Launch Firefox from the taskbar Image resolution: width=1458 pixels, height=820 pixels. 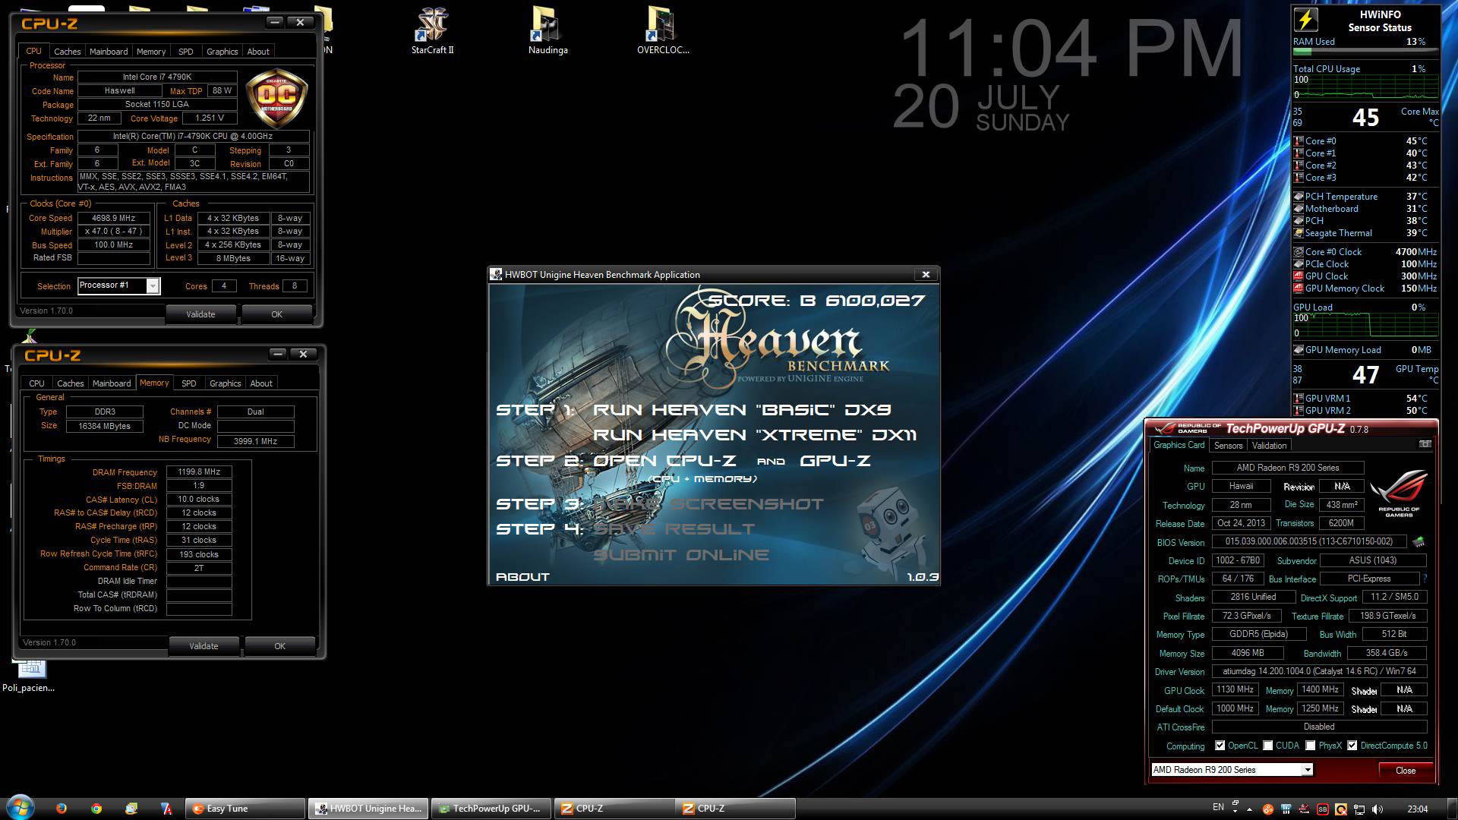point(62,809)
